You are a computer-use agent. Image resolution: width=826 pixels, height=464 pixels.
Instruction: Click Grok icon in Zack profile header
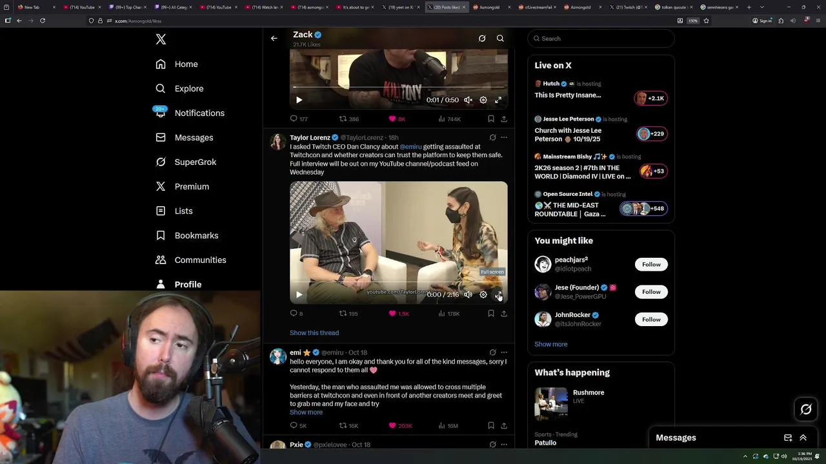[x=482, y=39]
